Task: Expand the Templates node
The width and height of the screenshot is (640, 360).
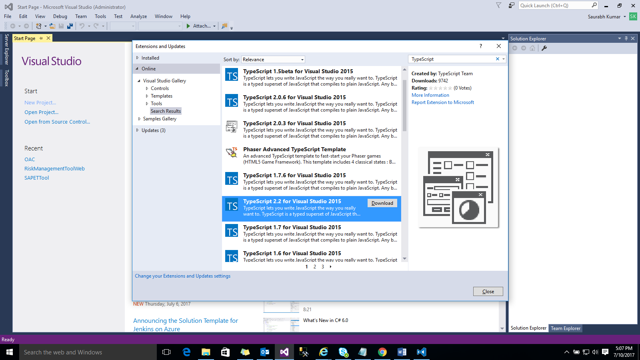Action: pyautogui.click(x=147, y=96)
